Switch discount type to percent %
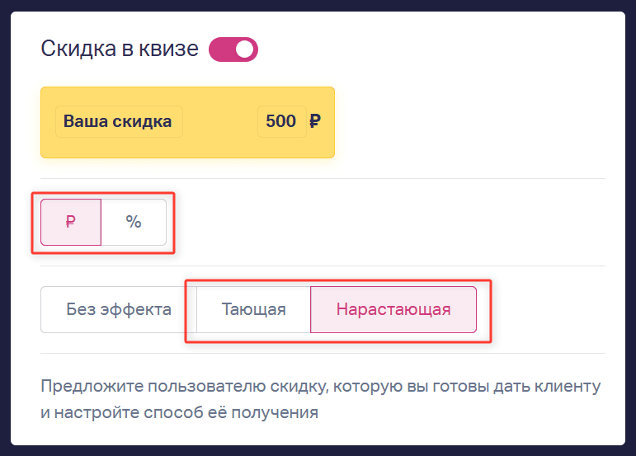This screenshot has width=636, height=456. point(134,222)
